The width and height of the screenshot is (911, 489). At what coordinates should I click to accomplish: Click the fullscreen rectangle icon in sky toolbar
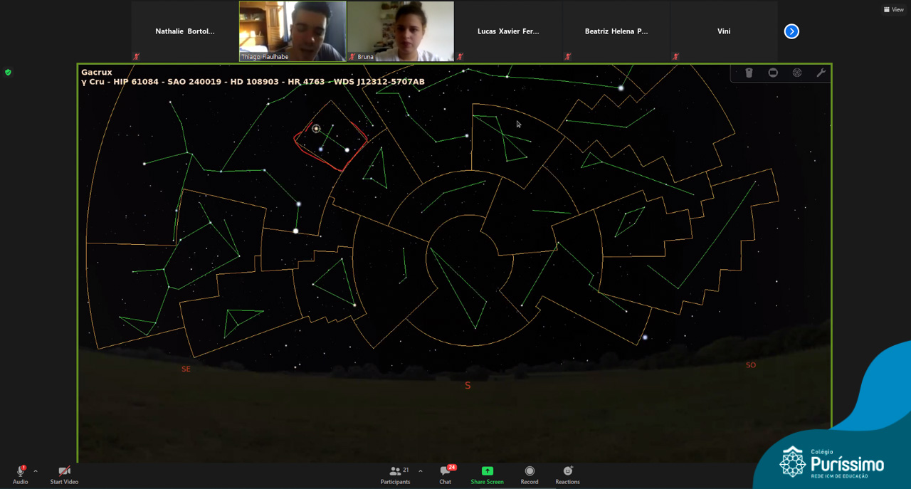[x=773, y=73]
